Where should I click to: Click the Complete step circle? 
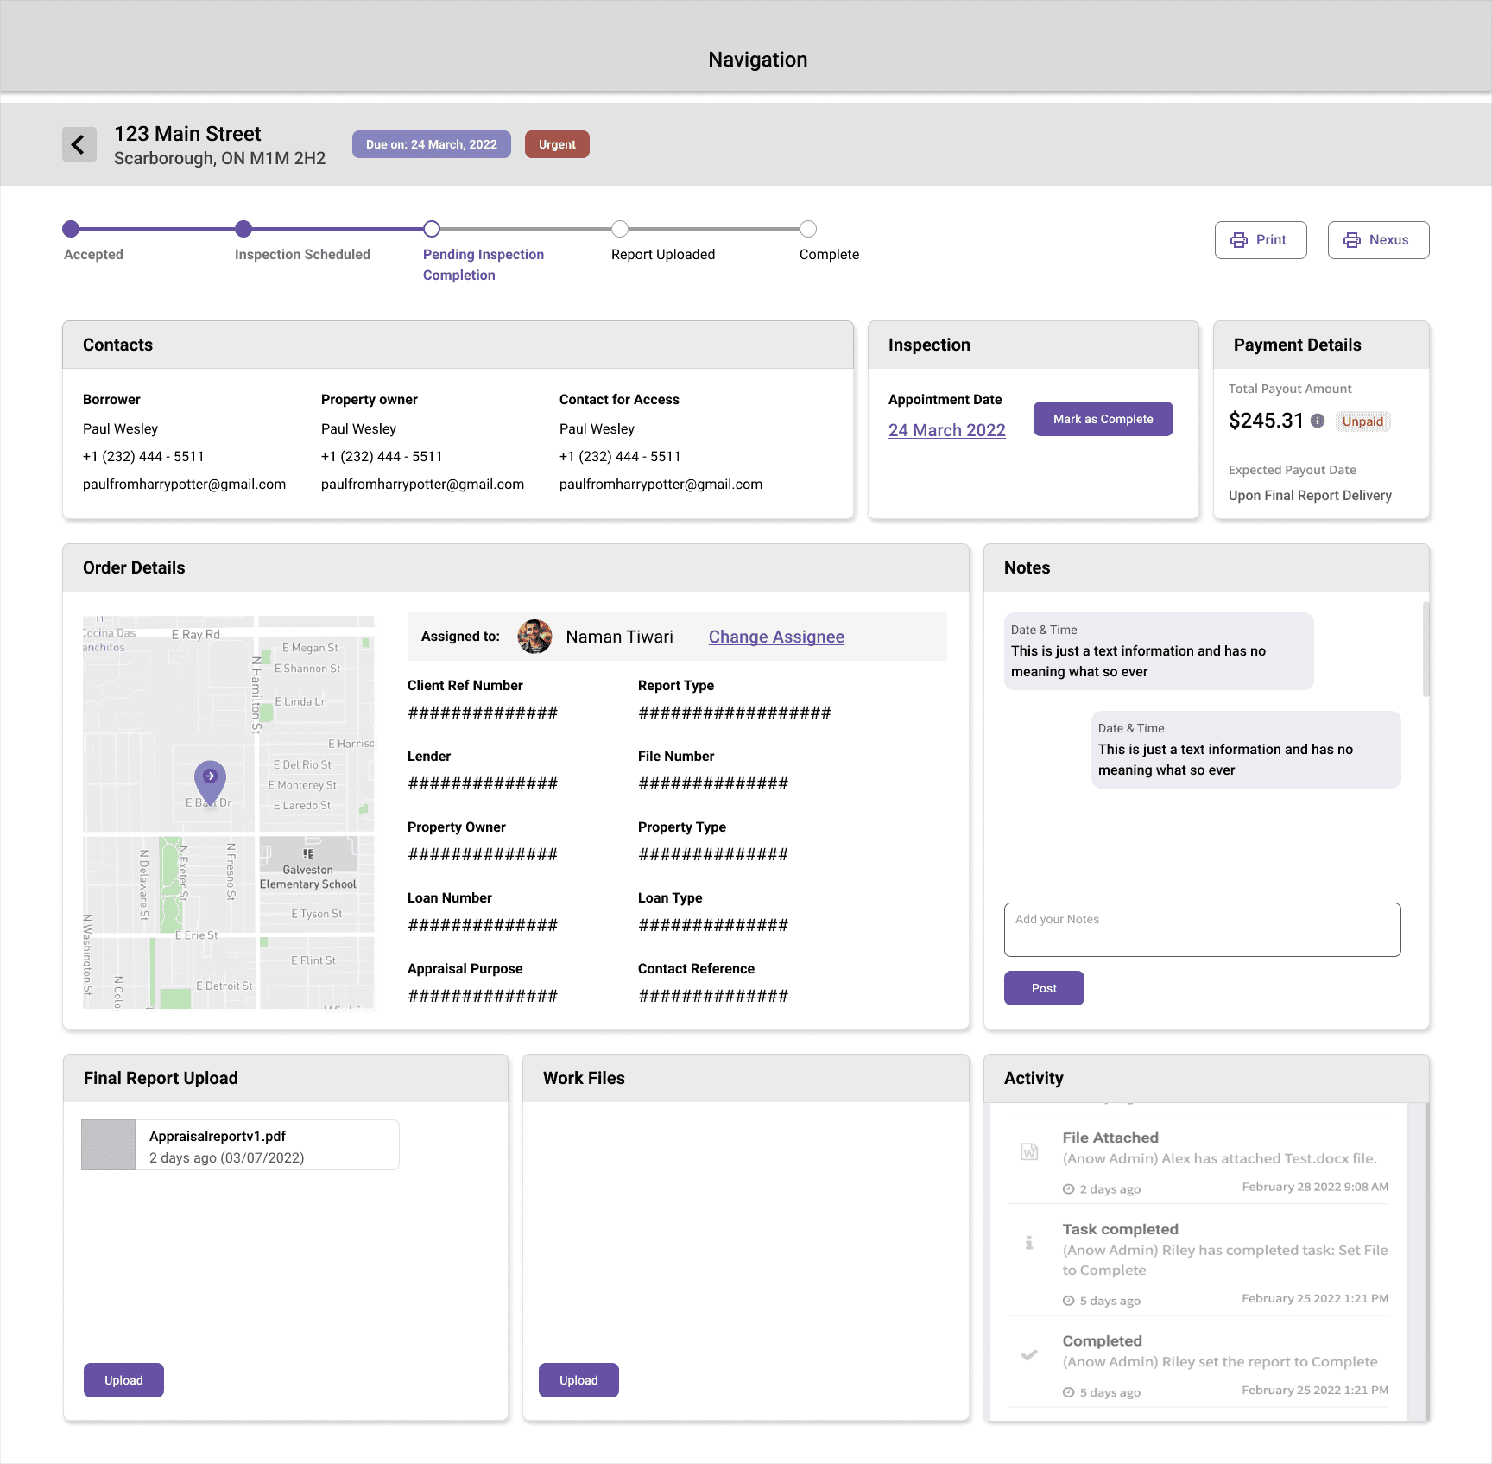808,229
